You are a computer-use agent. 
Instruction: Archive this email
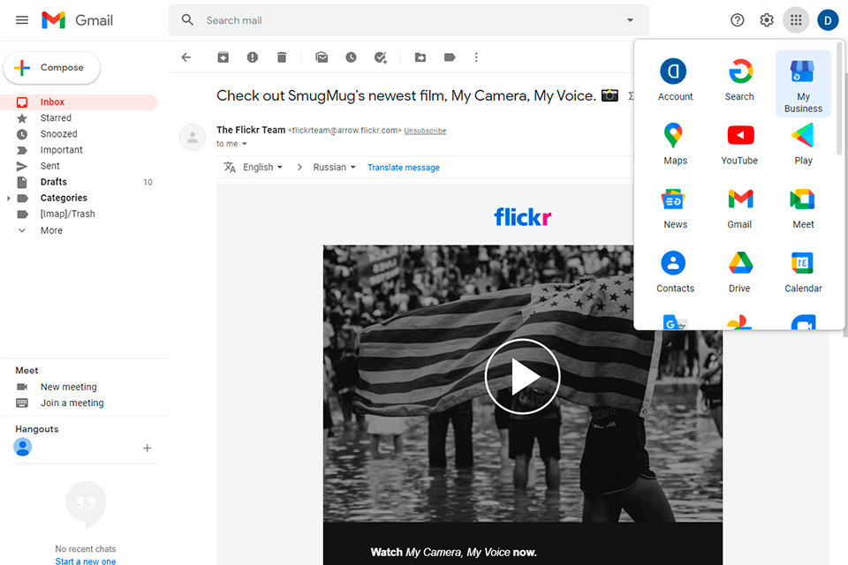click(x=223, y=57)
